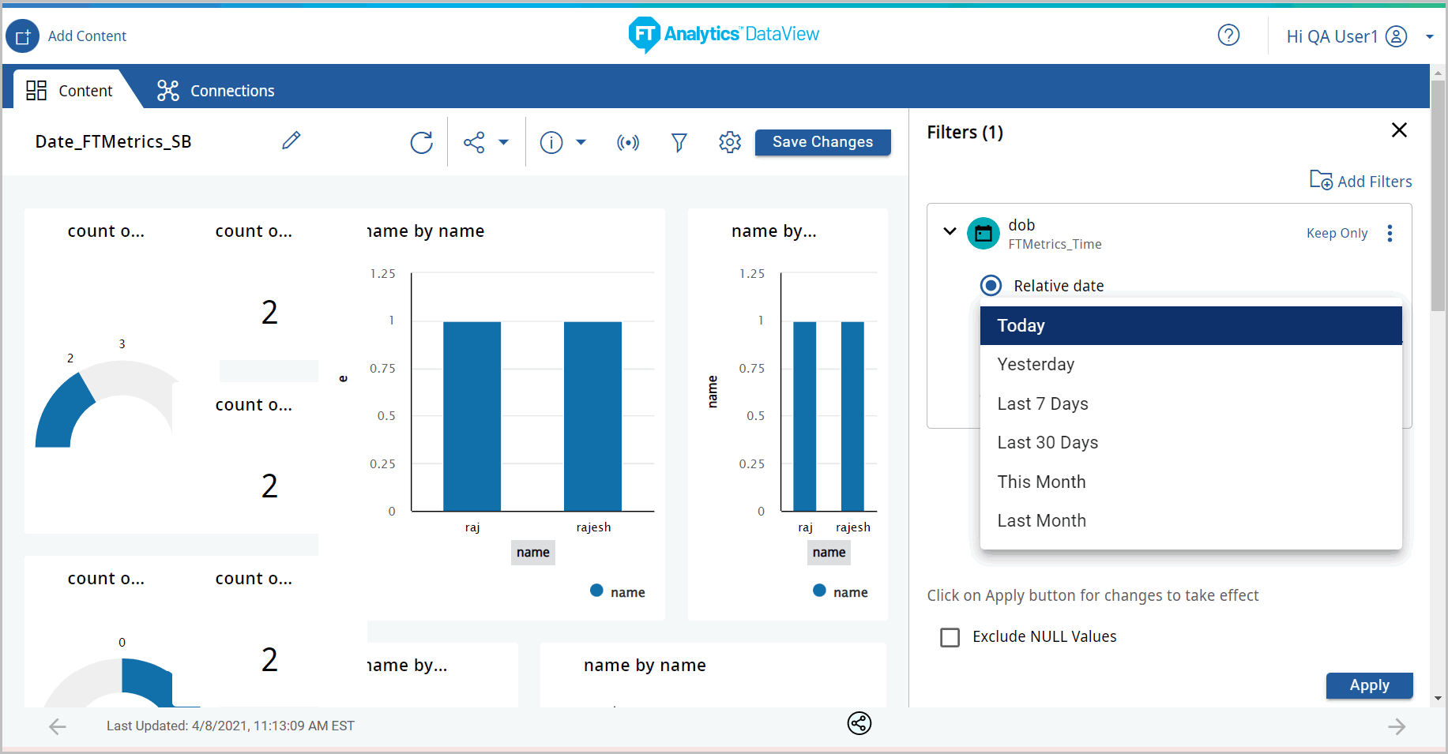Viewport: 1448px width, 754px height.
Task: Click the pencil edit title icon
Action: (x=291, y=141)
